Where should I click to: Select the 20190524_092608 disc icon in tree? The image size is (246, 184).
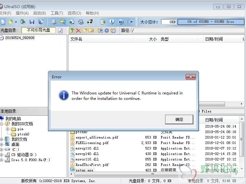click(2, 38)
